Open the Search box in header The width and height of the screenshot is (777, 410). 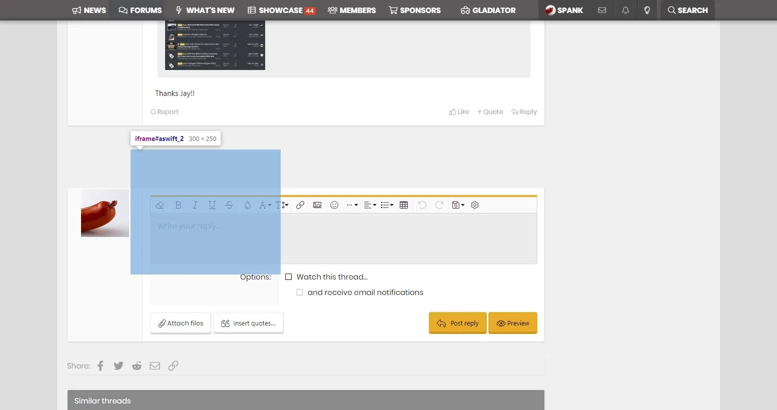[688, 10]
